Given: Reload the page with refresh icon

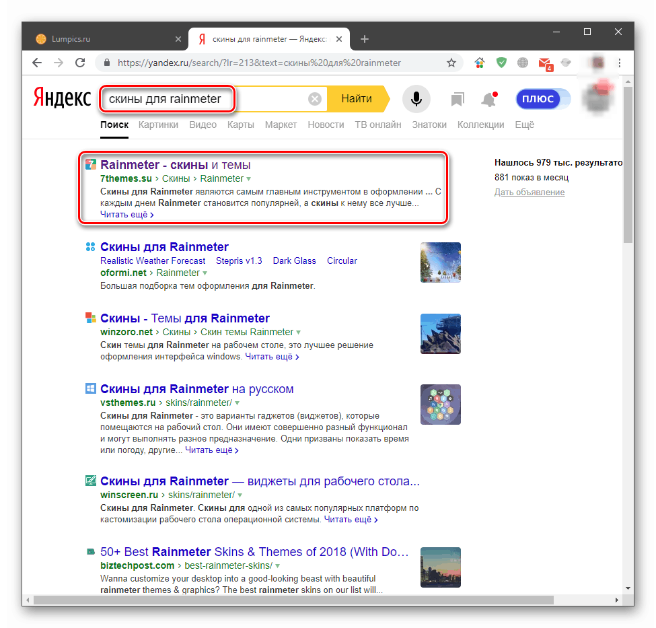Looking at the screenshot, I should pos(80,63).
